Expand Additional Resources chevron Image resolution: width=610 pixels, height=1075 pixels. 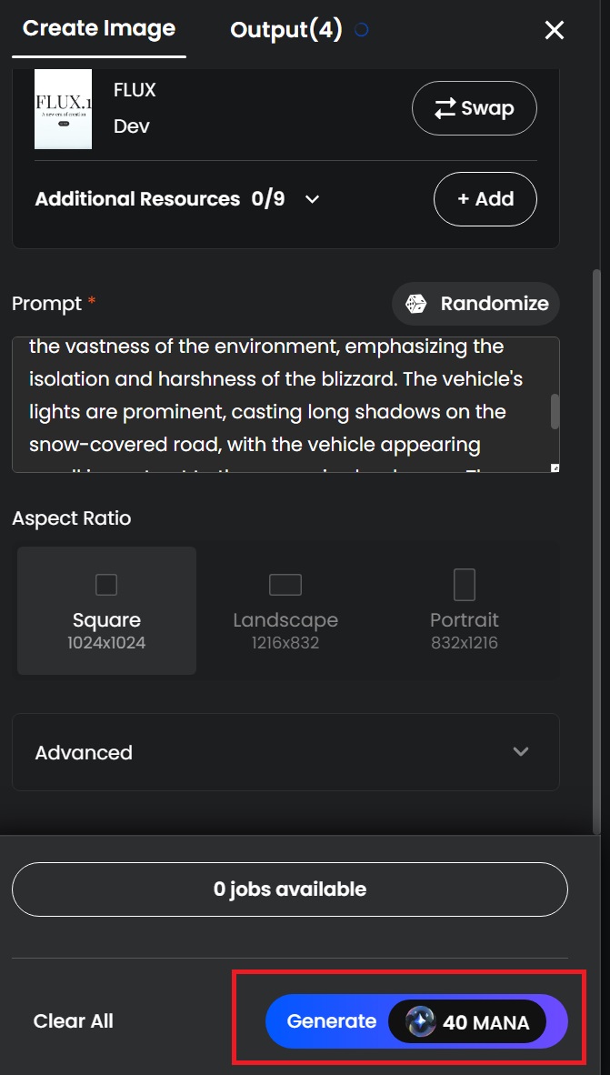click(313, 199)
